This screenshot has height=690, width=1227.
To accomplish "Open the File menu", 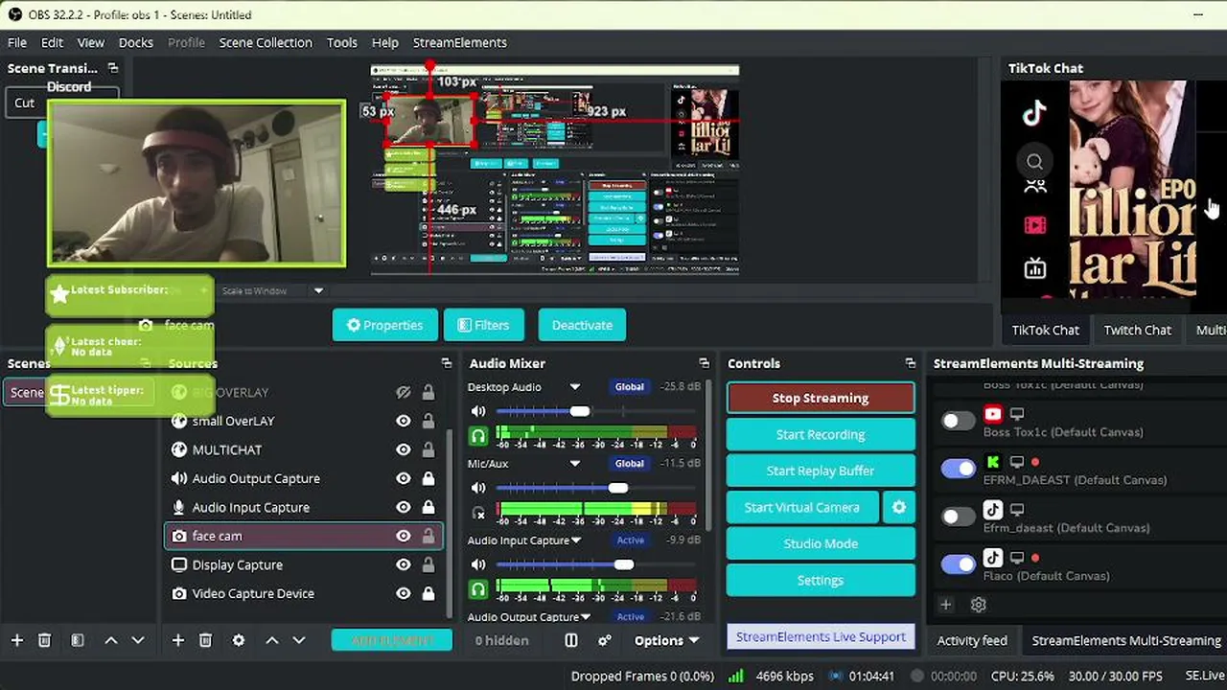I will tap(17, 42).
